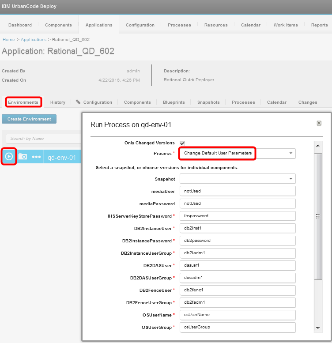The image size is (332, 343).
Task: Follow the Home breadcrumb link
Action: click(x=8, y=40)
